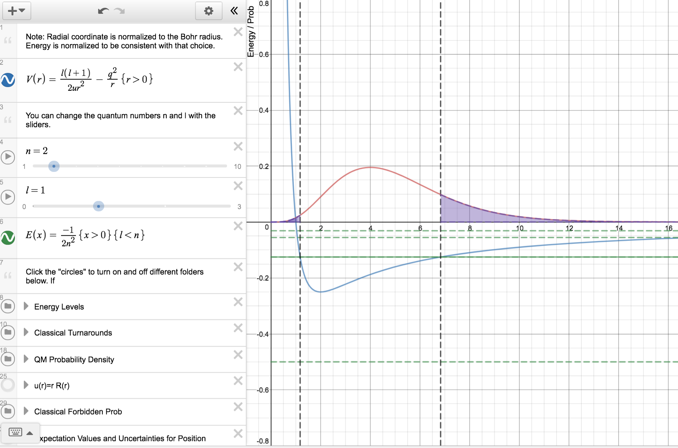Hide the Classical Forbidden Prob folder
Viewport: 678px width, 448px height.
(8, 411)
